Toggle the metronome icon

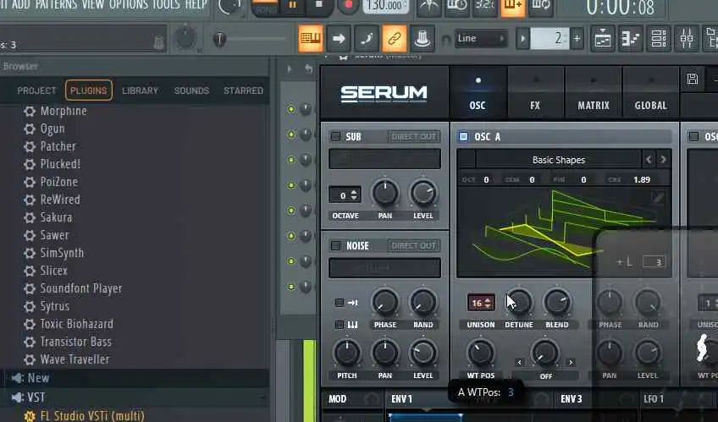click(x=428, y=7)
